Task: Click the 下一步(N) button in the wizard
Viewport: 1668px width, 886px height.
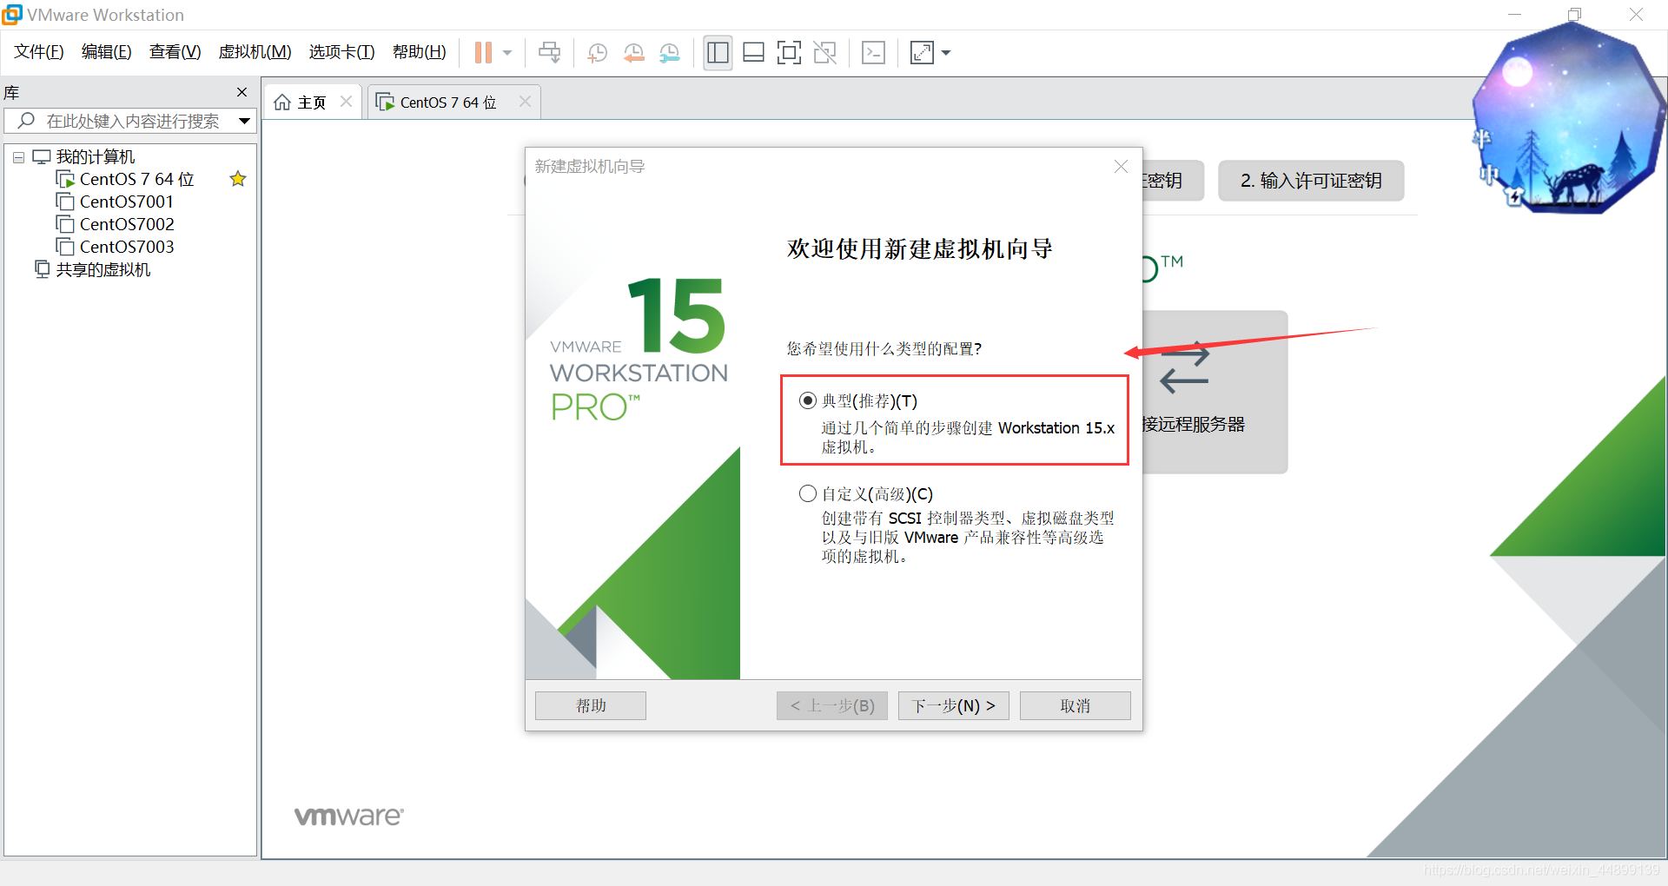Action: point(952,705)
